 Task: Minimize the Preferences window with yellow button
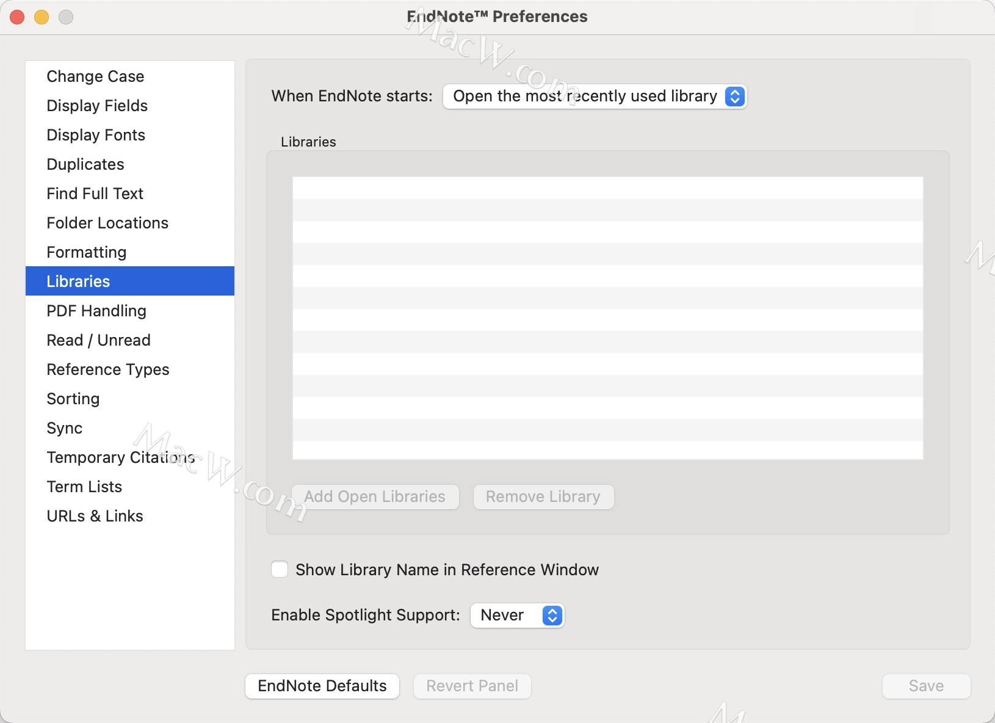tap(42, 17)
